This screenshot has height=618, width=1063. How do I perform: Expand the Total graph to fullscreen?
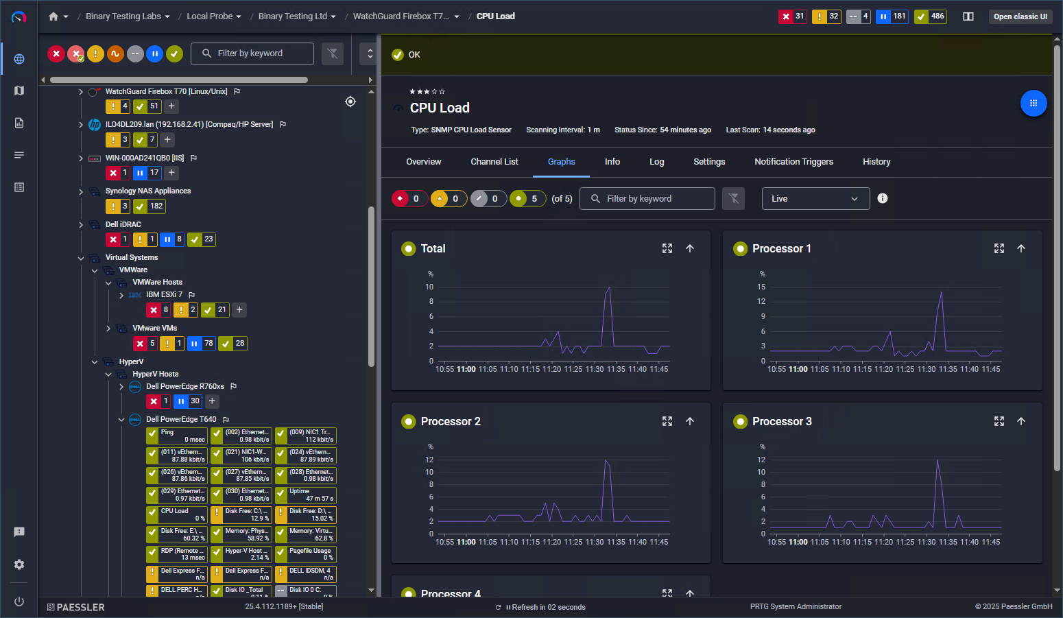pyautogui.click(x=667, y=248)
